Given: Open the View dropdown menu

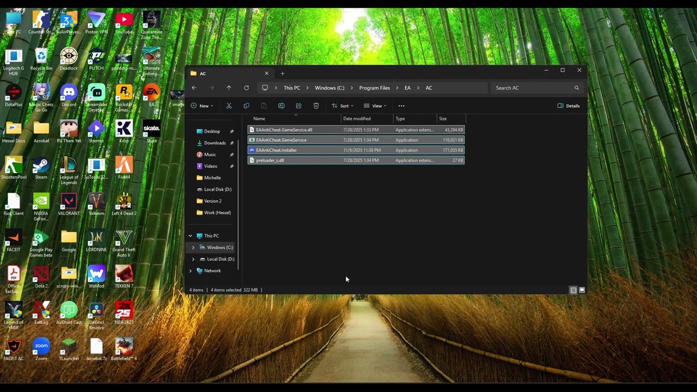Looking at the screenshot, I should point(375,106).
